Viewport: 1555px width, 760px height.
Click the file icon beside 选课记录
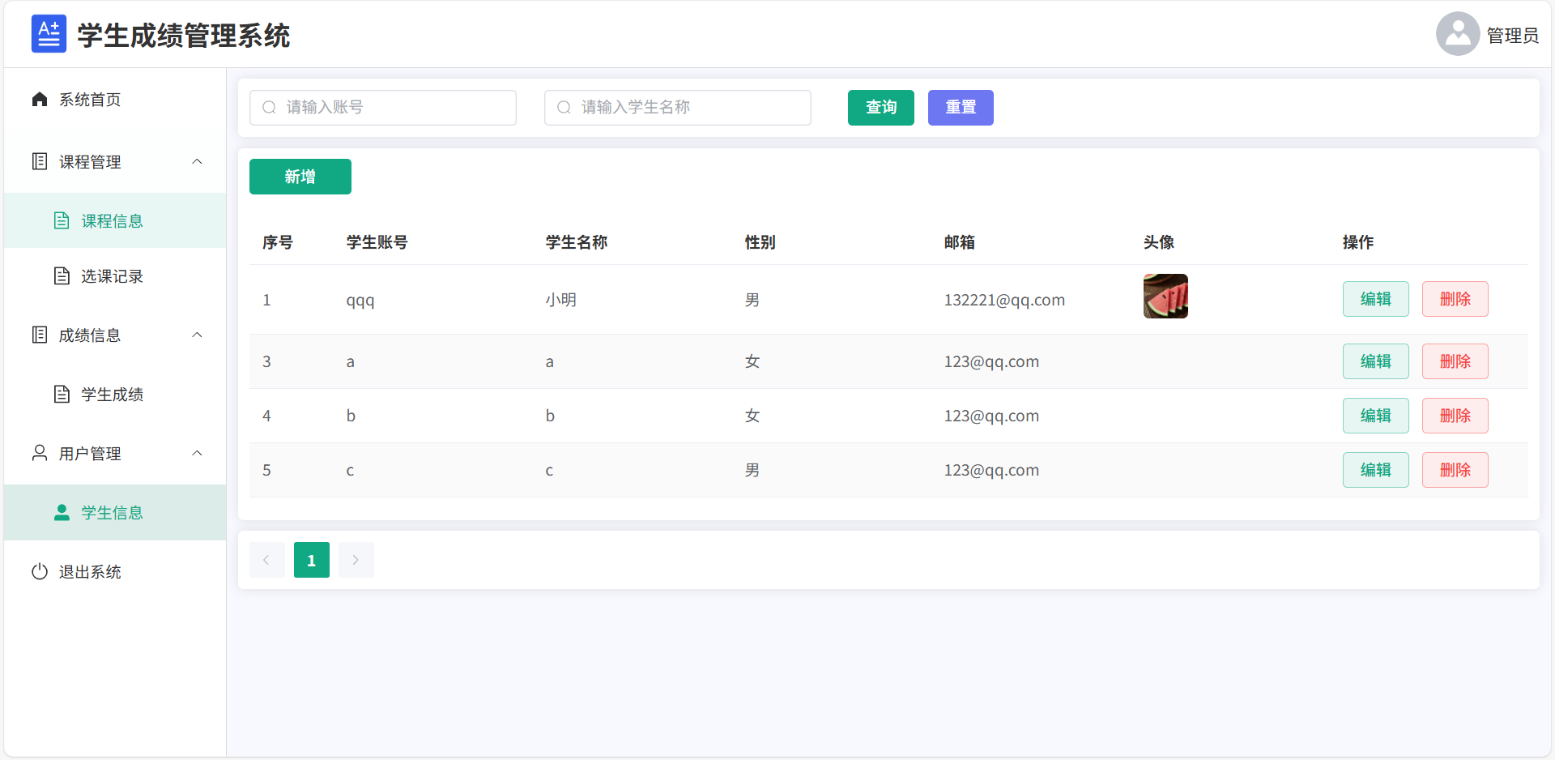[63, 275]
